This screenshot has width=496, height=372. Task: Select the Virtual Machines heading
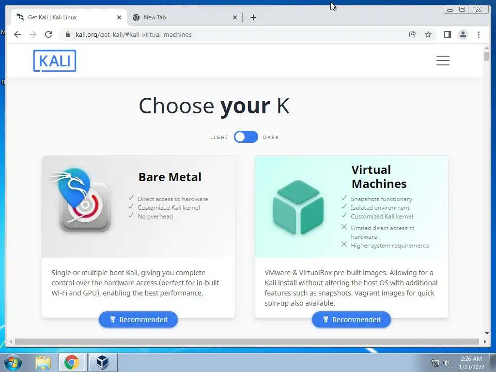[x=379, y=177]
